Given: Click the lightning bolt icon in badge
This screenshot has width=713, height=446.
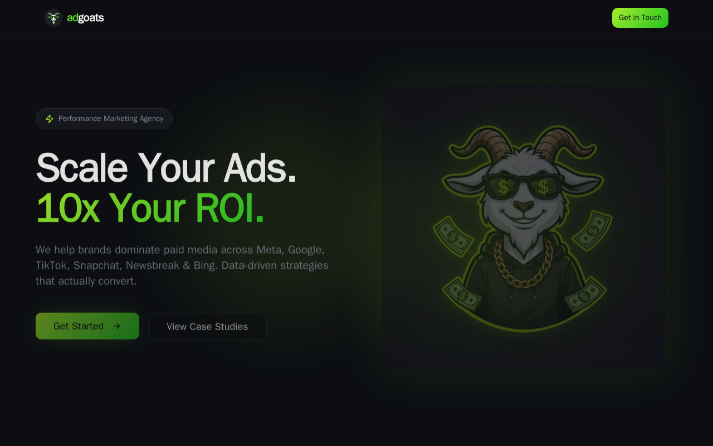Looking at the screenshot, I should pyautogui.click(x=50, y=119).
